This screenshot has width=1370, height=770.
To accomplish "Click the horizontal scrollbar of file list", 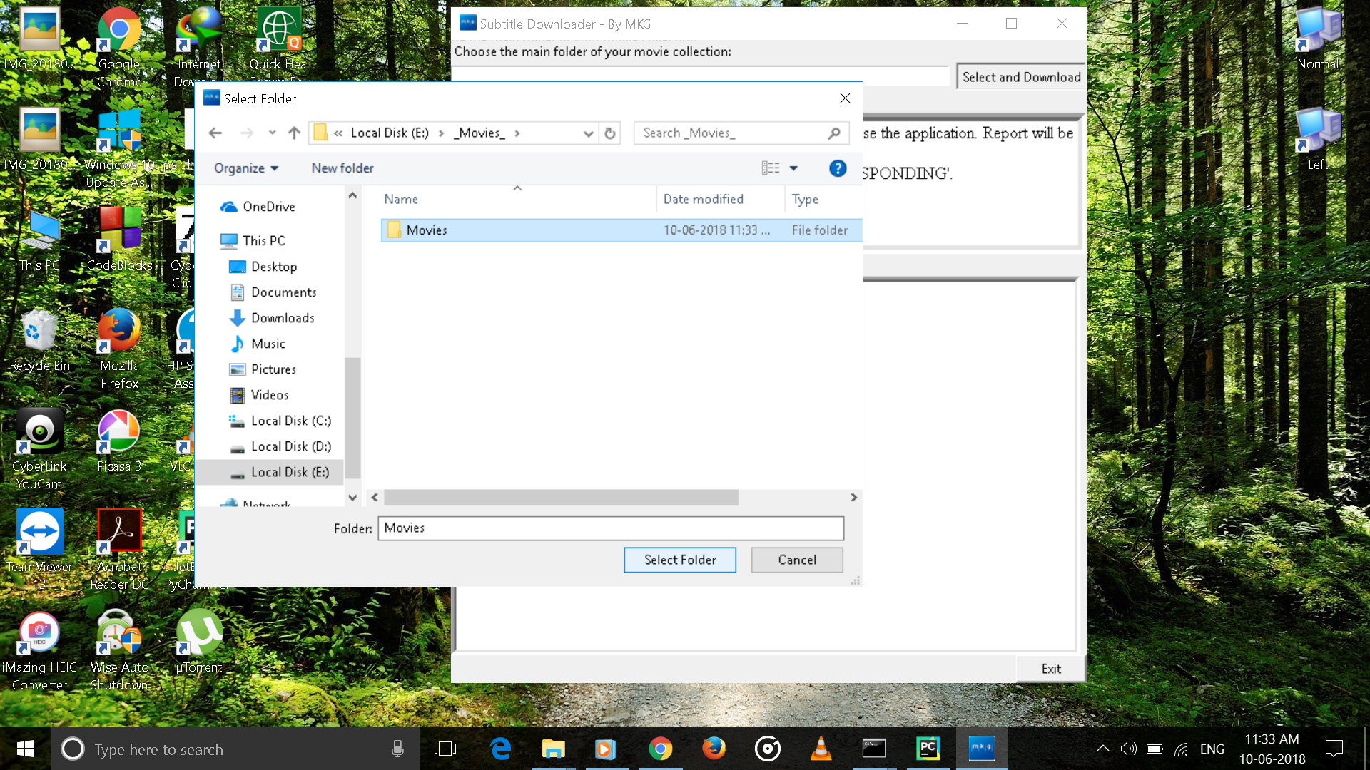I will coord(560,497).
